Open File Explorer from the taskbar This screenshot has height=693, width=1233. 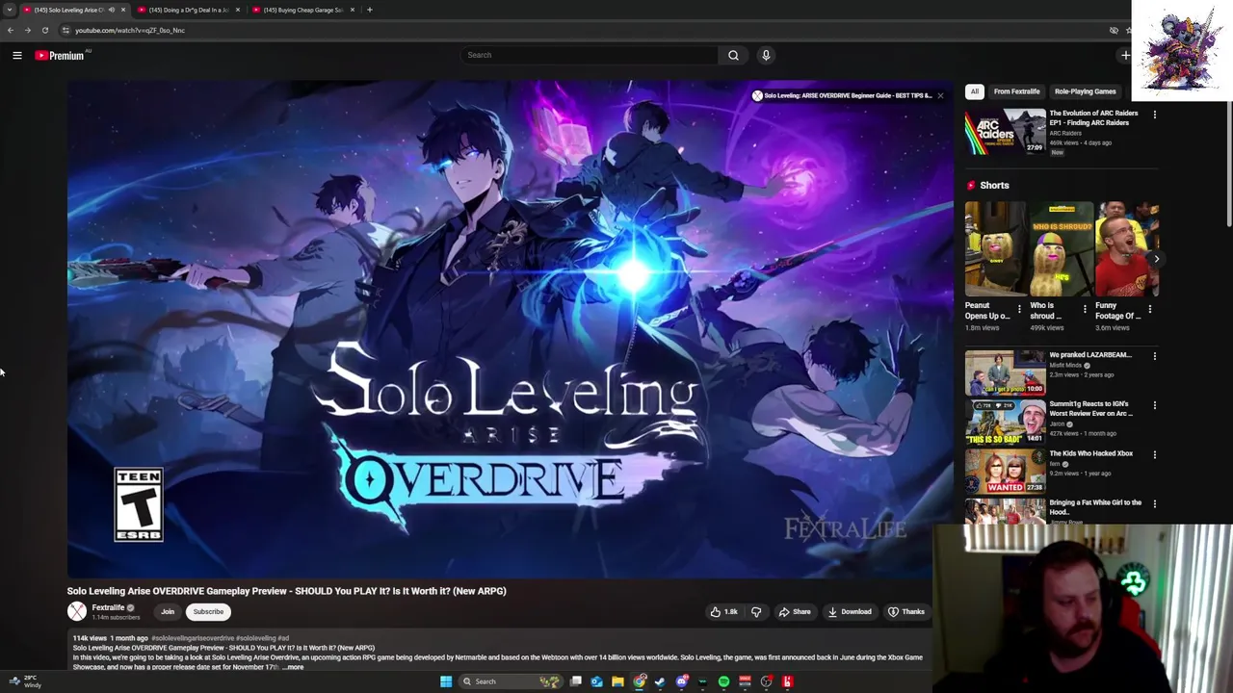(617, 681)
